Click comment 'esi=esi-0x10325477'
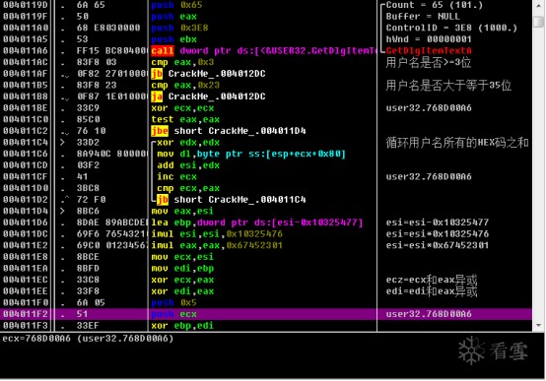The image size is (546, 381). 437,222
